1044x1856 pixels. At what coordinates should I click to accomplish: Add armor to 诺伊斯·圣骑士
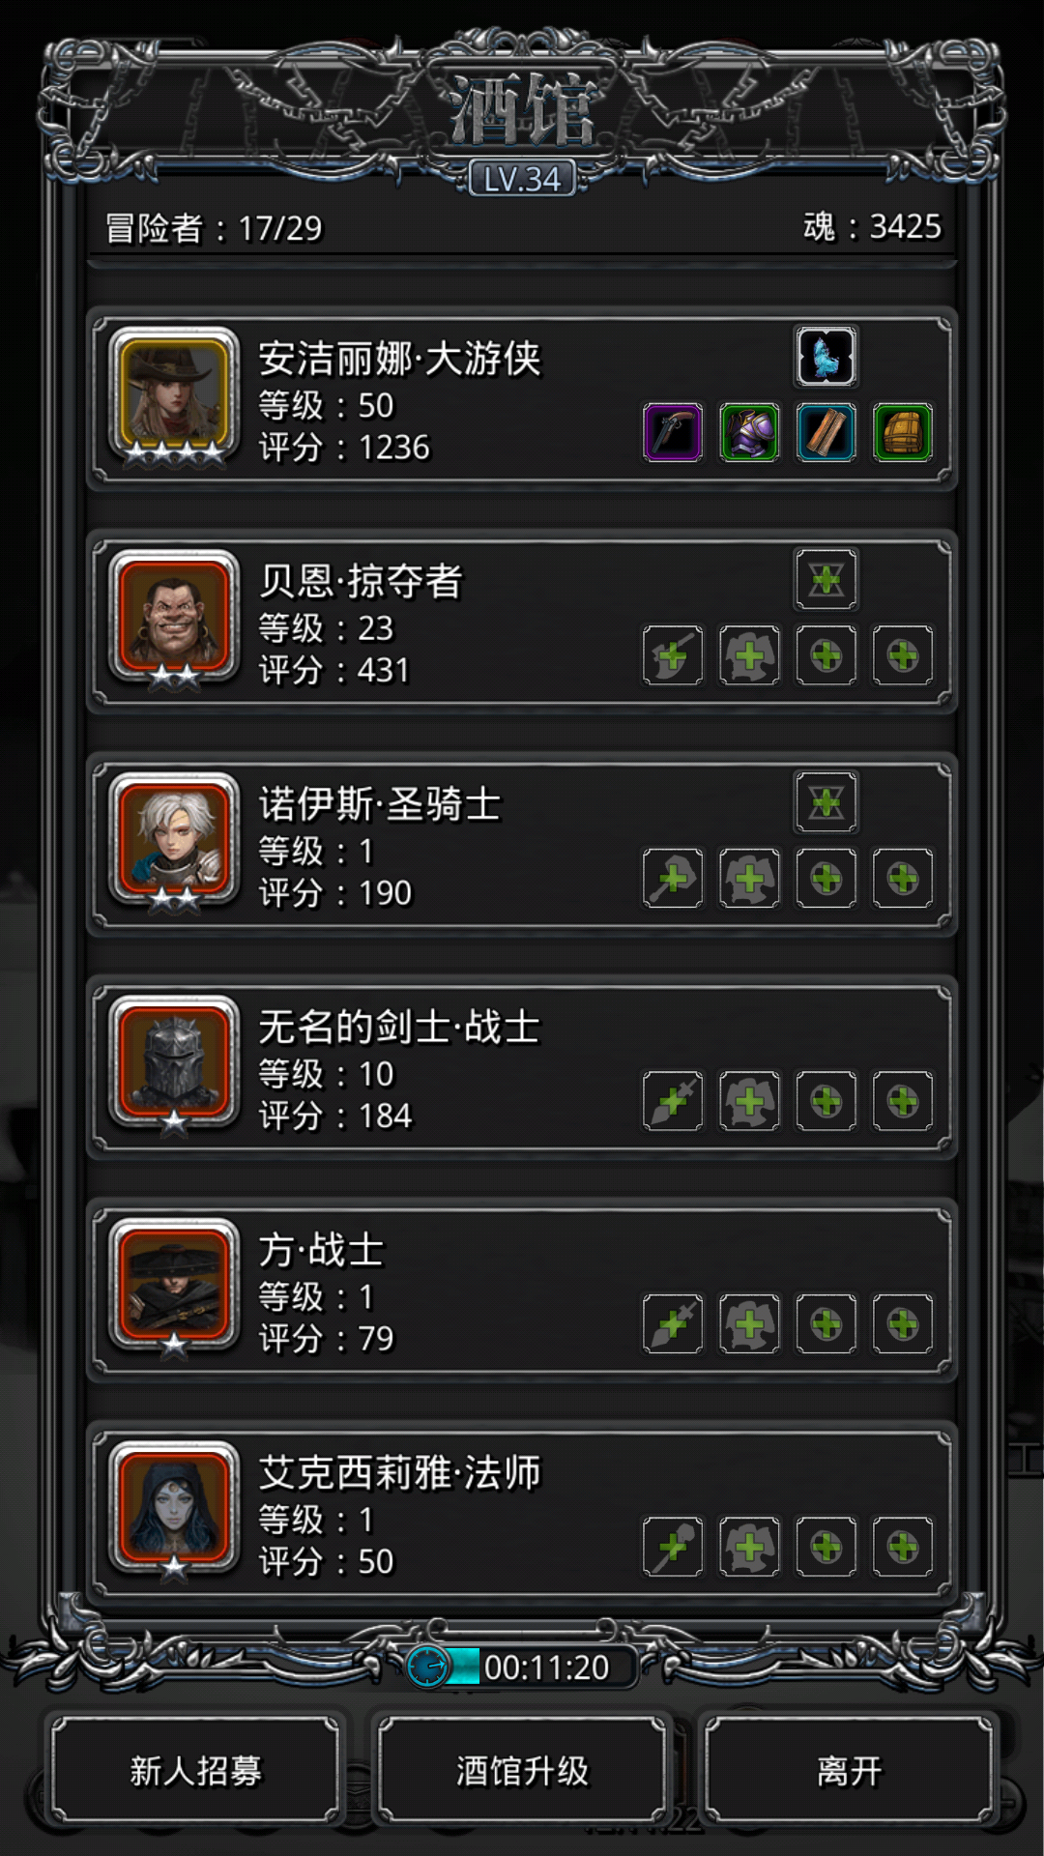pos(749,879)
